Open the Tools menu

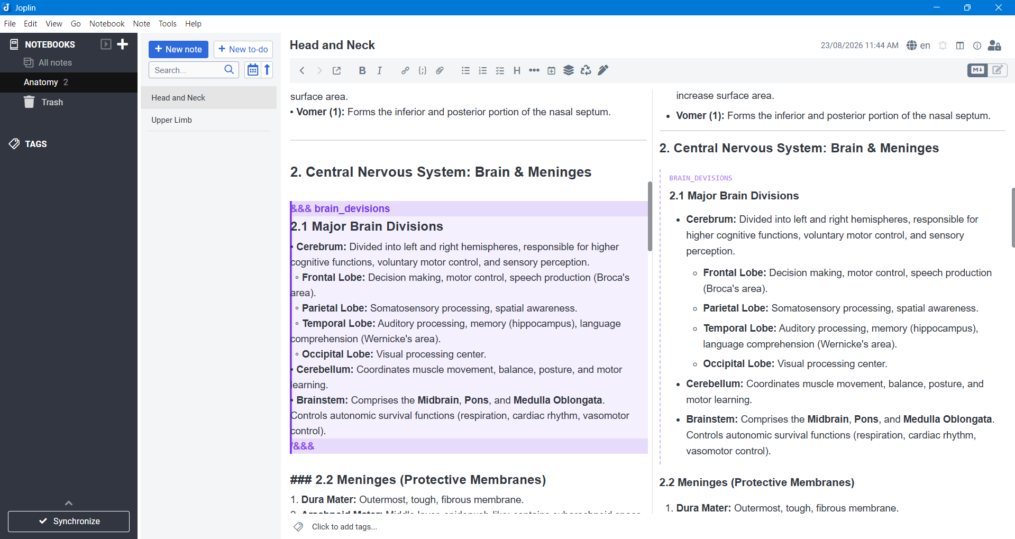coord(167,24)
